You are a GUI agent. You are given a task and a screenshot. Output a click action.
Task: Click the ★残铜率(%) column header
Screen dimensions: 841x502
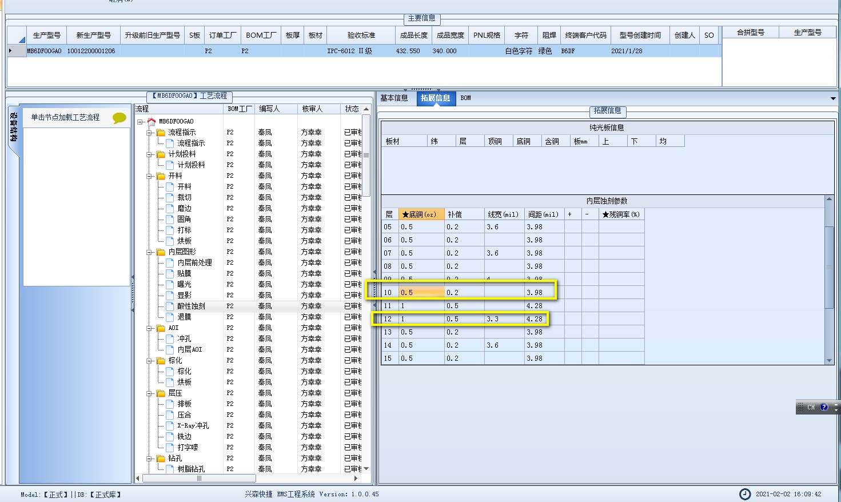pos(621,214)
